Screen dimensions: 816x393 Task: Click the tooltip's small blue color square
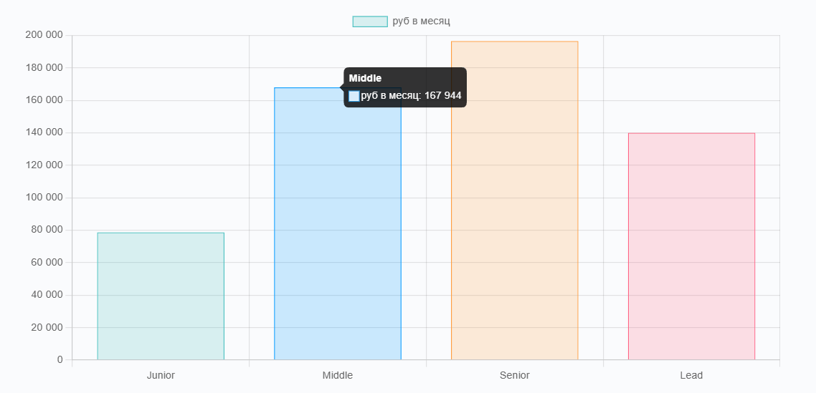(x=354, y=96)
